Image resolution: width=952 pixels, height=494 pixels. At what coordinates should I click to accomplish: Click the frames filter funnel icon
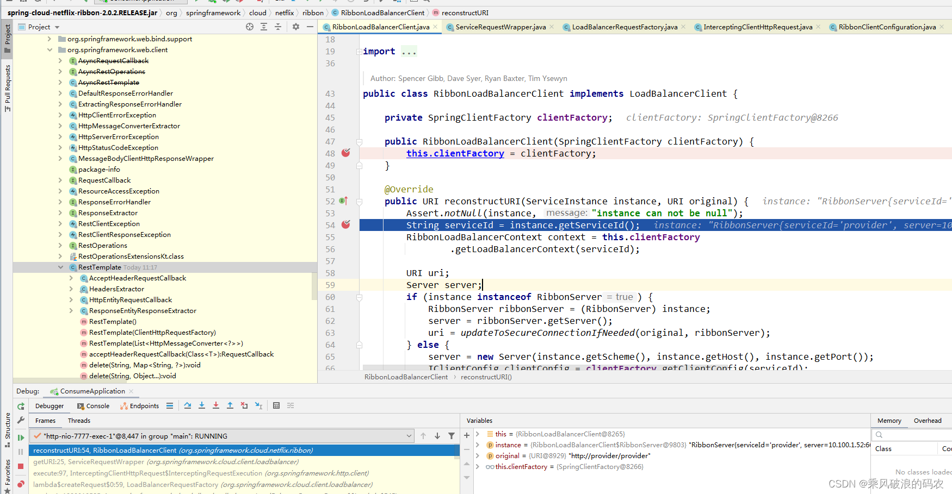452,436
